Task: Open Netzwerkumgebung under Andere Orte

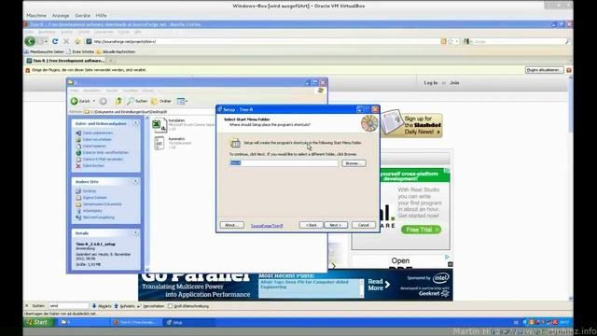Action: 99,217
